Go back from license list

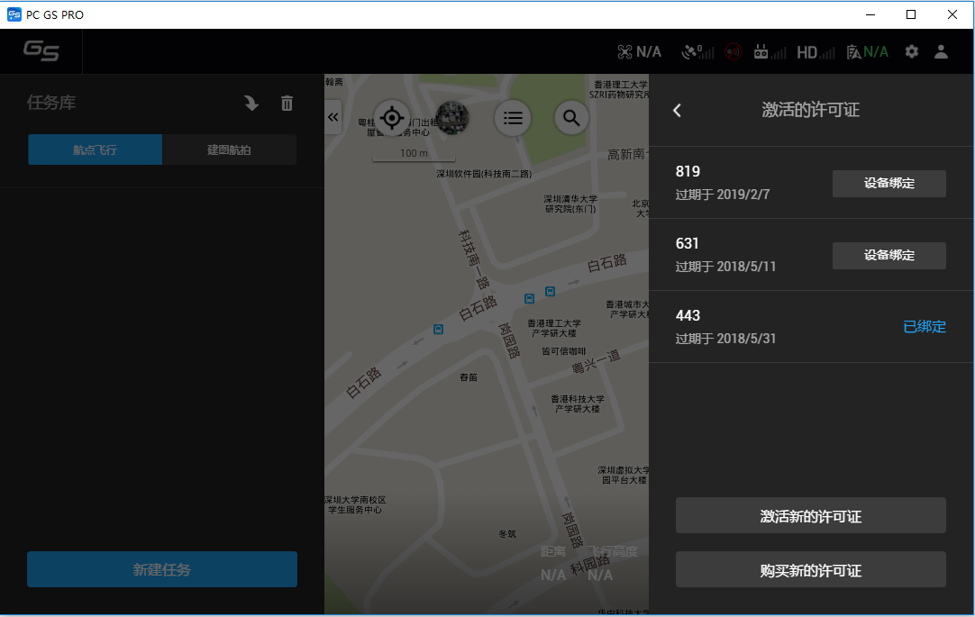[677, 111]
